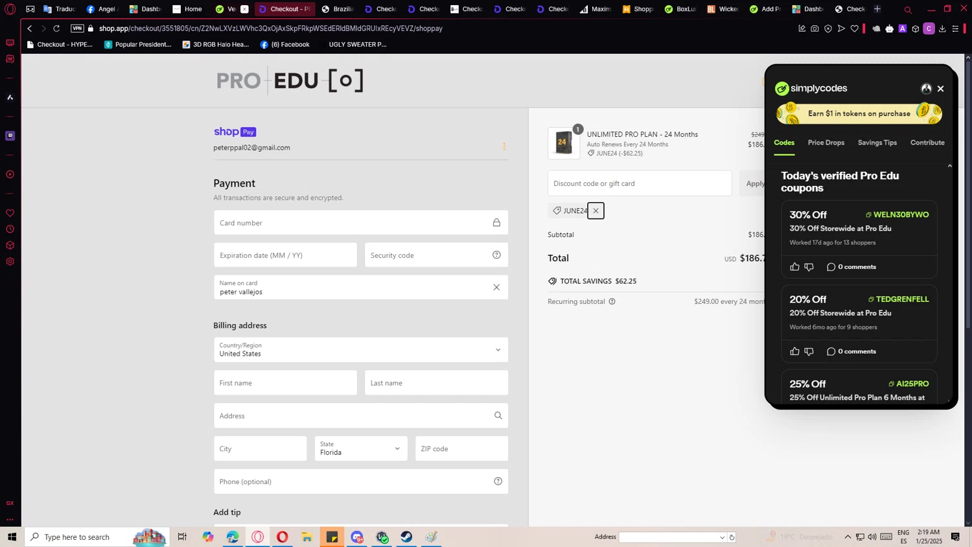This screenshot has height=547, width=972.
Task: Open the browser downloads icon
Action: [x=942, y=29]
